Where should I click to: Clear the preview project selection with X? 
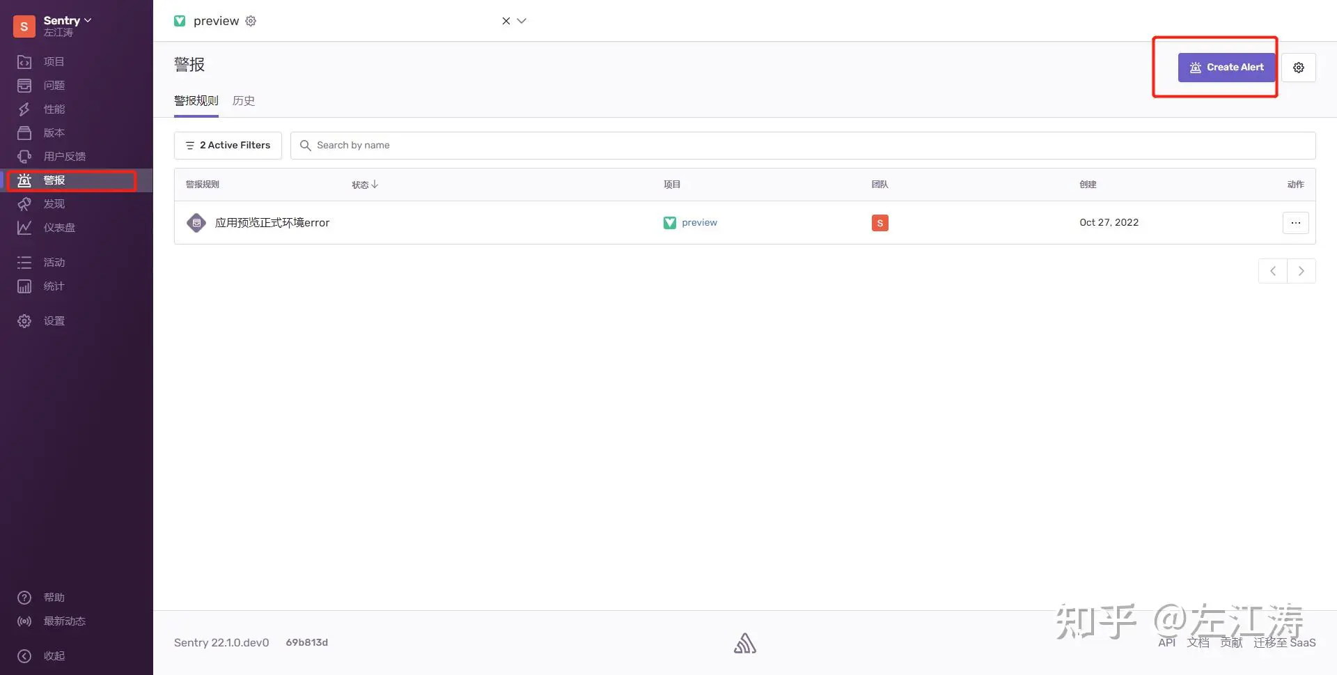(506, 21)
